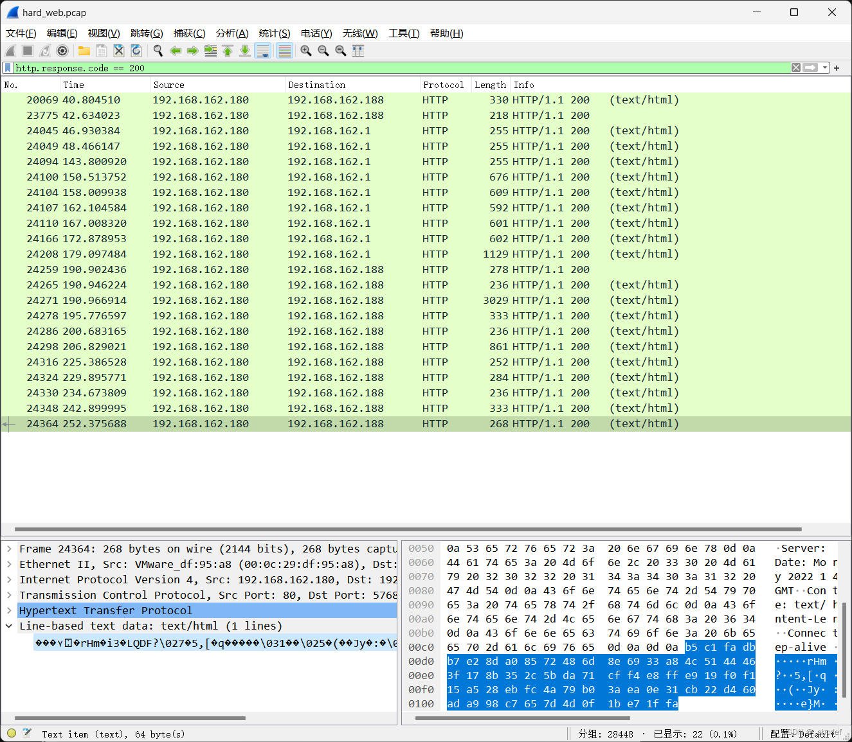Click the packet list horizontal scrollbar
The image size is (852, 742).
[x=408, y=529]
